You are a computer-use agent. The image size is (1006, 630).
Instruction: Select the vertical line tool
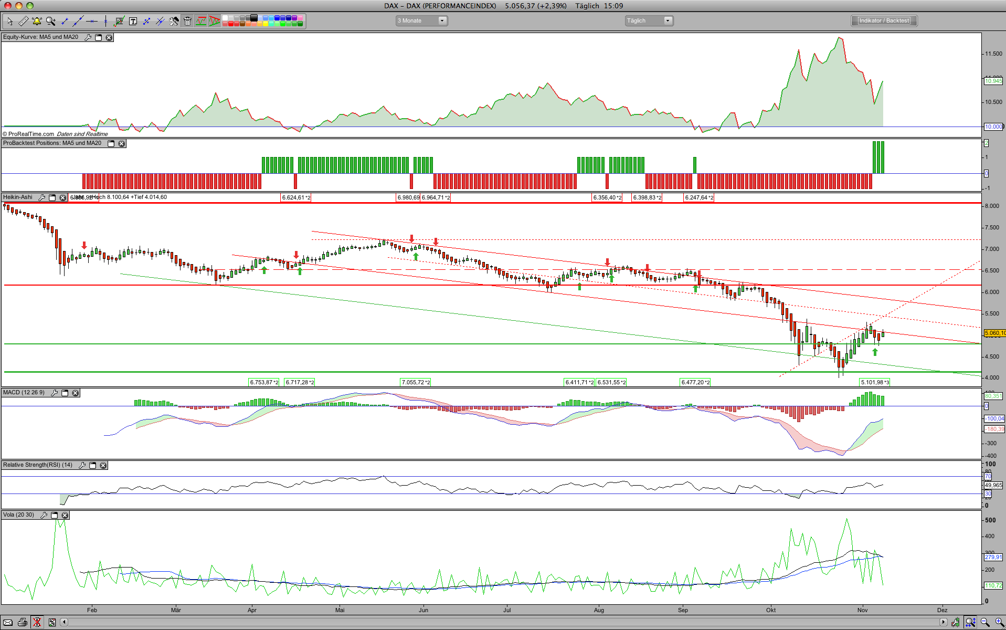click(105, 21)
